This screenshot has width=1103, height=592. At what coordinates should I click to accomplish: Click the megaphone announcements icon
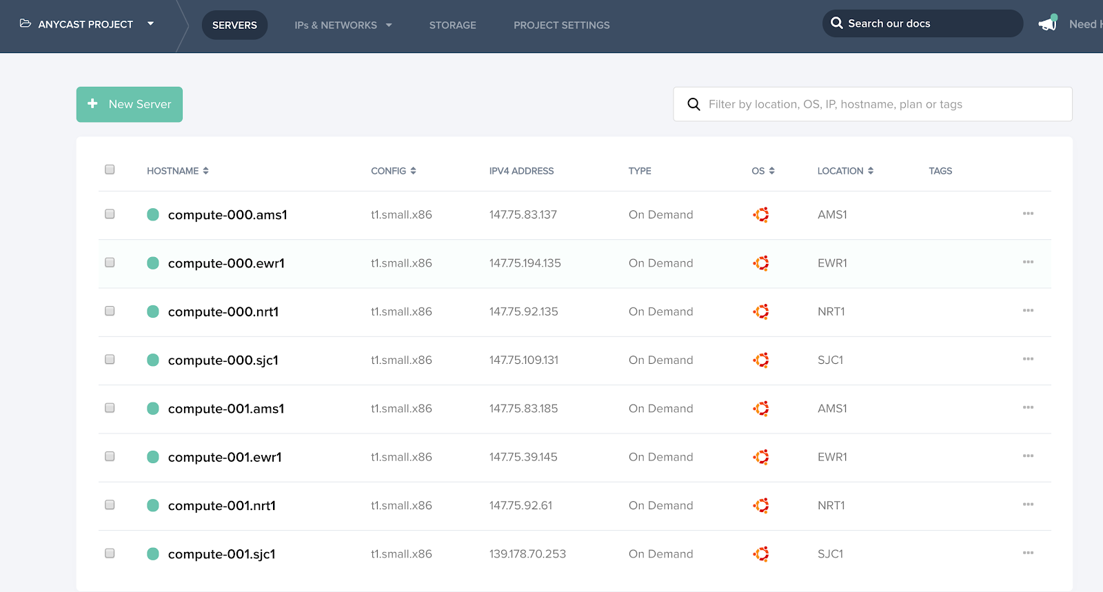(1048, 23)
